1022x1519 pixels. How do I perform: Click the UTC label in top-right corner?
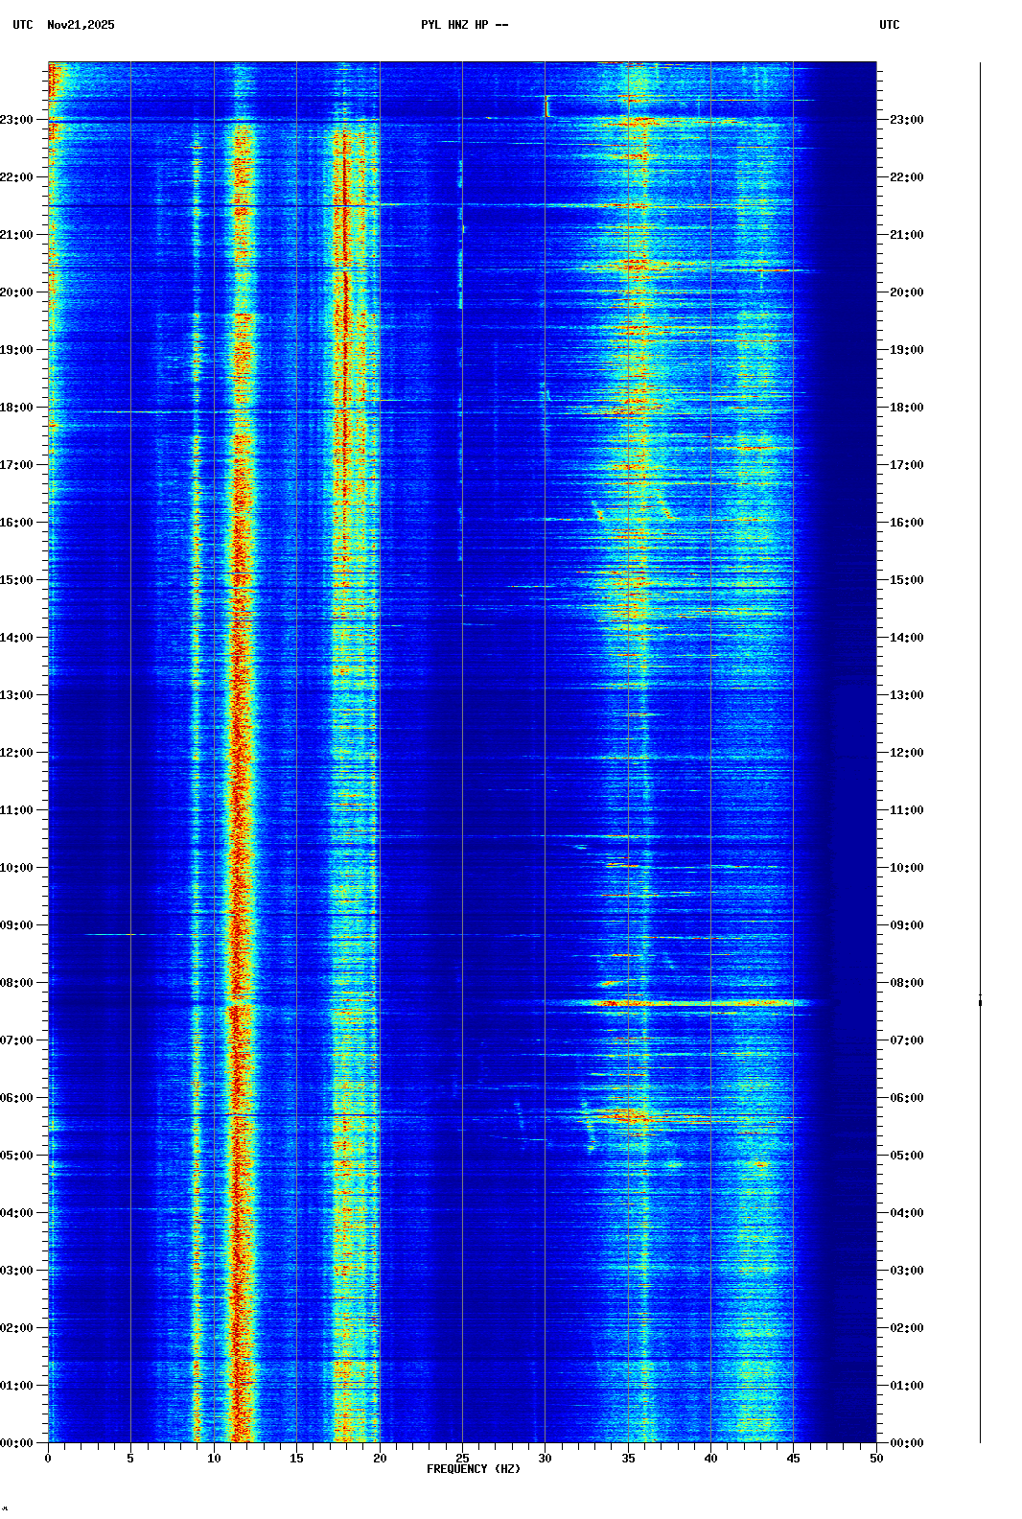coord(889,25)
